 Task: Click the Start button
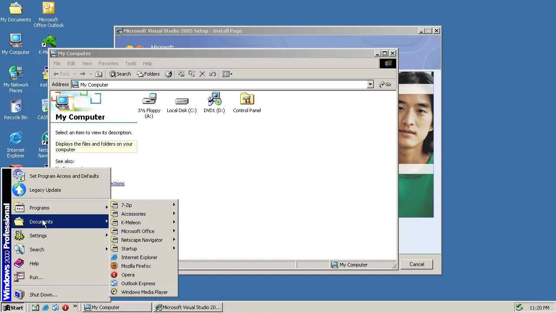[13, 307]
